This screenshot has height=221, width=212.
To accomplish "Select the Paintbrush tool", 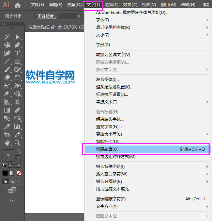I will coord(7,70).
